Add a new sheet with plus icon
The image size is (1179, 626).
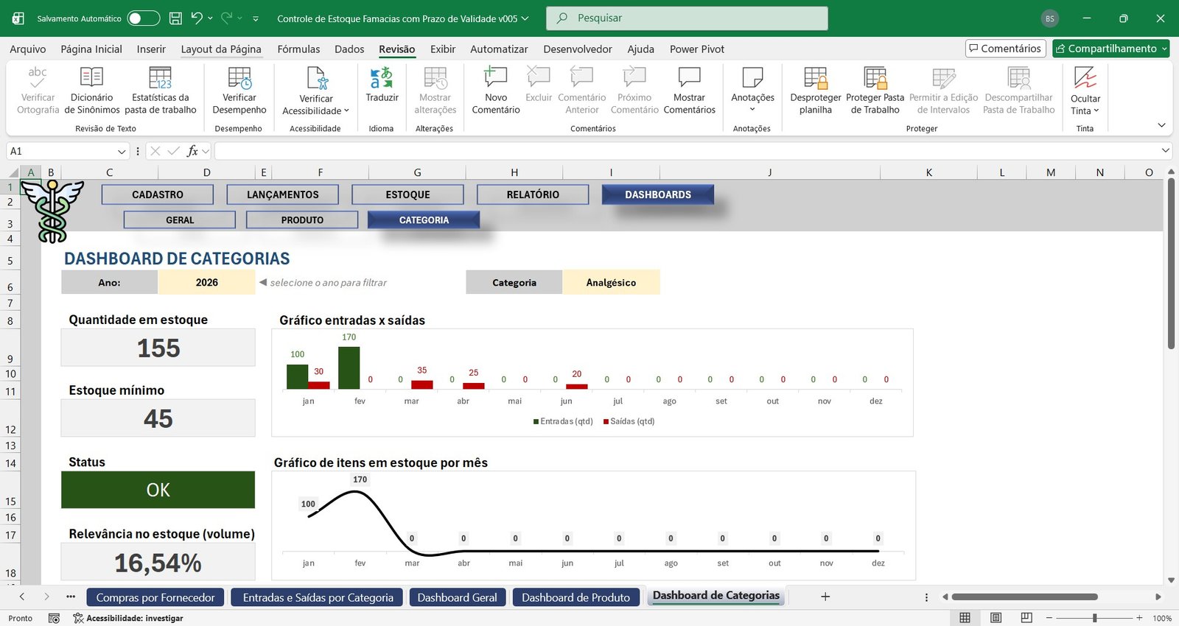[x=825, y=597]
